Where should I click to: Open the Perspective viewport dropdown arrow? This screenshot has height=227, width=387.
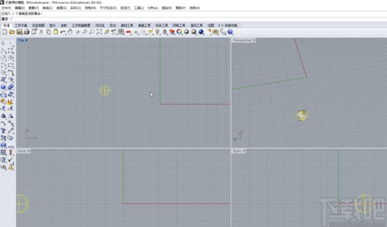click(x=254, y=40)
